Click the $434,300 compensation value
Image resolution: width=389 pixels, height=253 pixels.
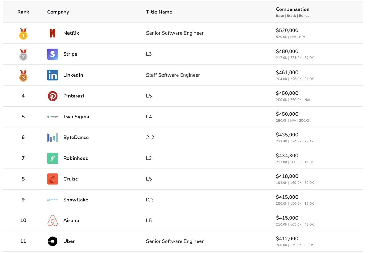point(287,156)
